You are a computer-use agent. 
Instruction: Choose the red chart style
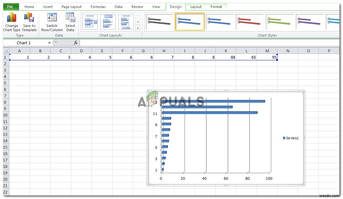(x=250, y=22)
